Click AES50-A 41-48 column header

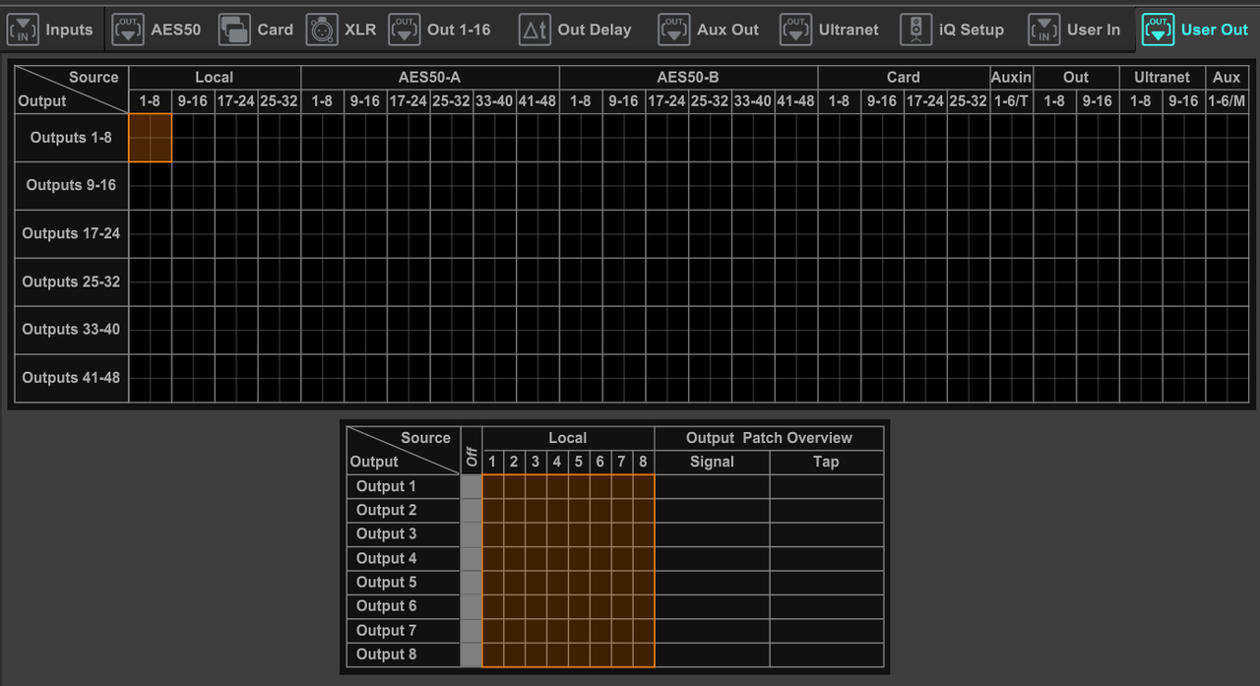pos(537,101)
